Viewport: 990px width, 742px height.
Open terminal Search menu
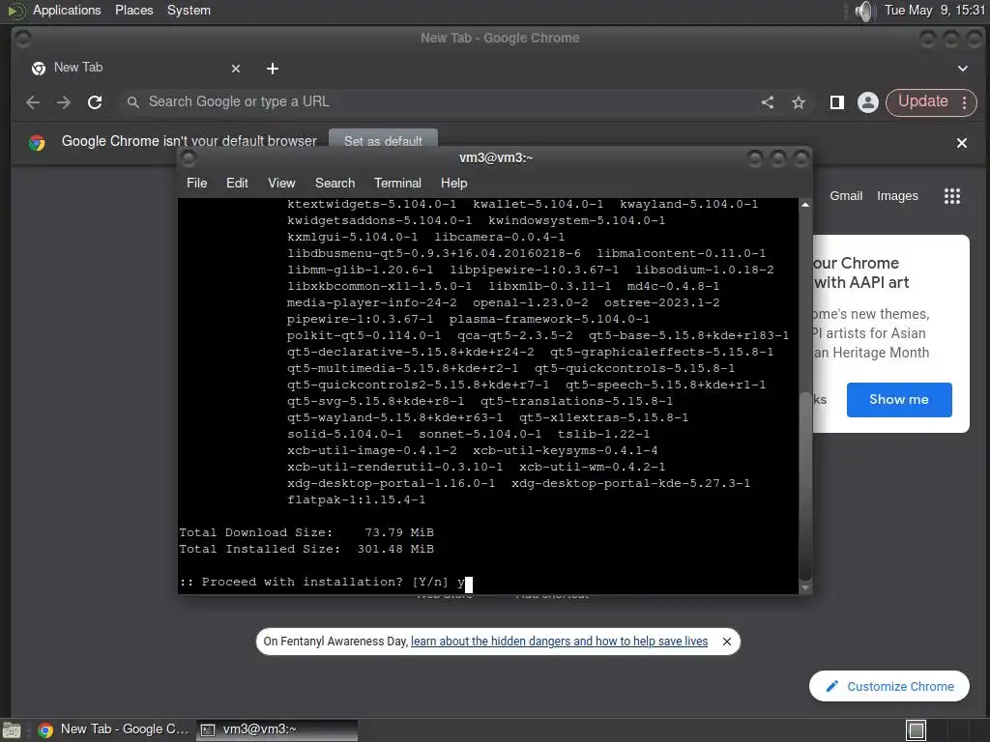[335, 183]
